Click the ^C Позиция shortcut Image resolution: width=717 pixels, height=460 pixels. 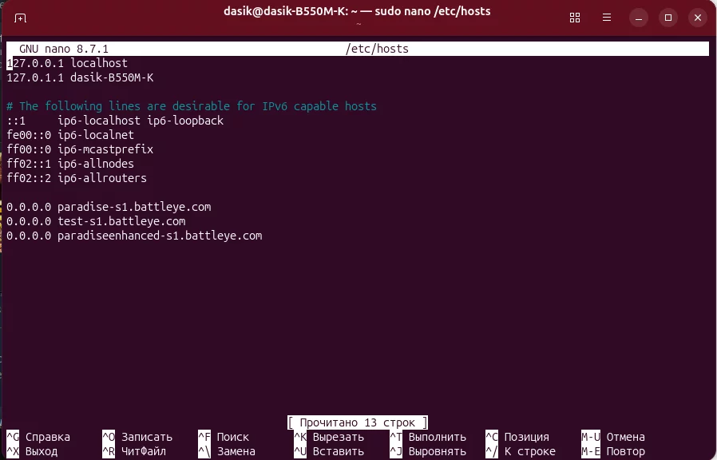pos(517,437)
